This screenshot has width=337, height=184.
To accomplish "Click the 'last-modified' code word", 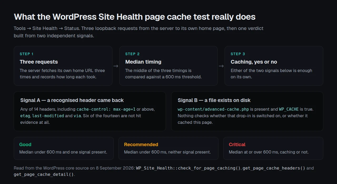I will (x=48, y=116).
